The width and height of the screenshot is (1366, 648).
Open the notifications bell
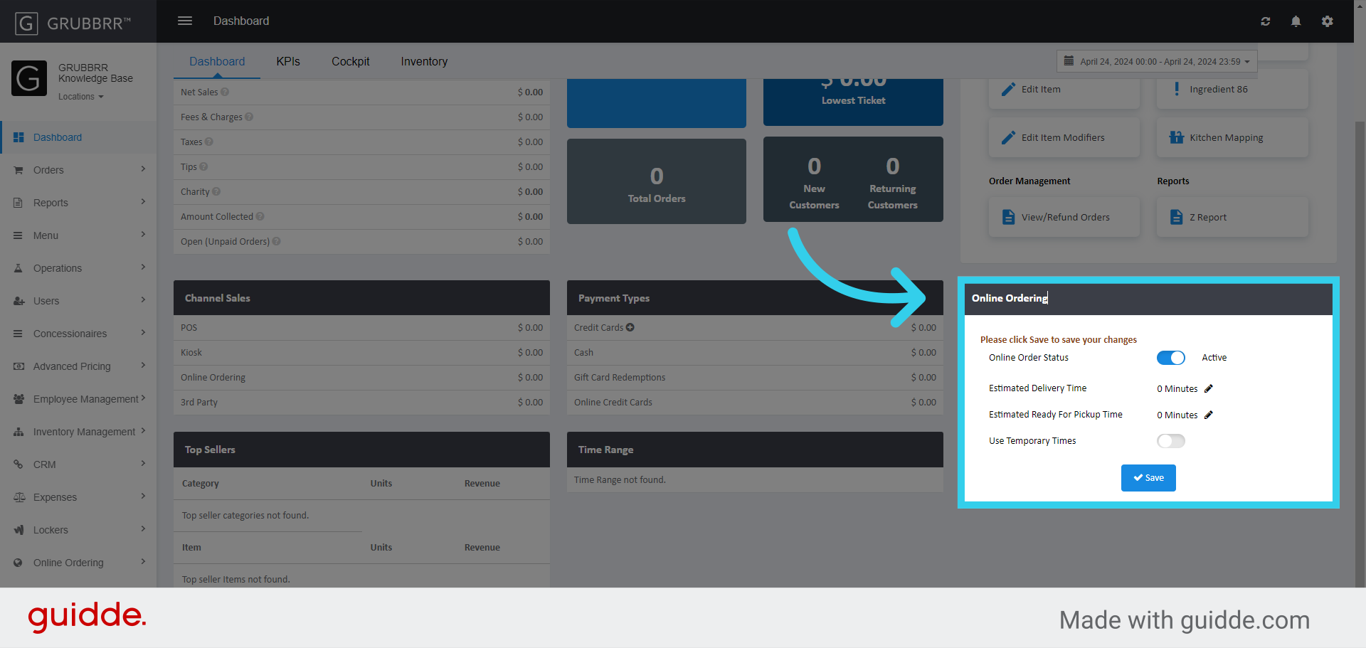pos(1296,21)
